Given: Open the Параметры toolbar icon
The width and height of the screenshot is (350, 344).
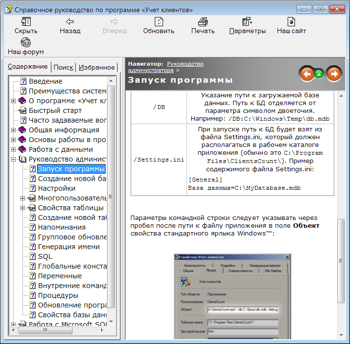Looking at the screenshot, I should pos(247,22).
